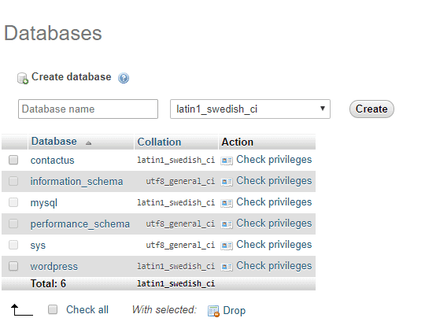Check privileges for wordpress
425x329 pixels.
coord(274,266)
